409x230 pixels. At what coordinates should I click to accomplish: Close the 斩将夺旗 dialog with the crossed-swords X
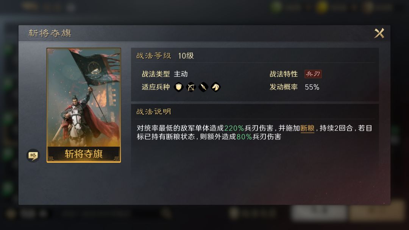379,33
